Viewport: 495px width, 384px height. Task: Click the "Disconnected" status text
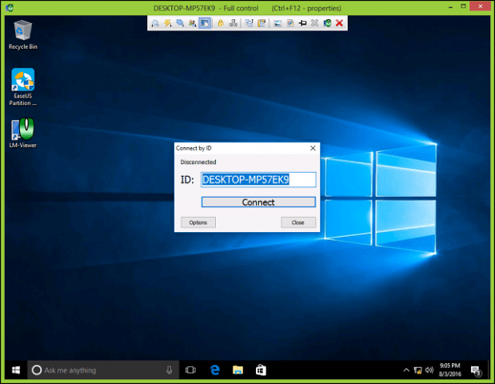point(198,162)
